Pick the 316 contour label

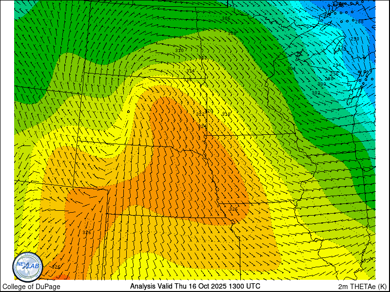tap(188, 80)
